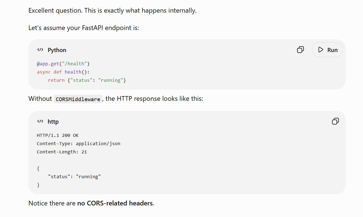Screen dimensions: 363x217
Task: Click the Content-Type application/json header line
Action: [78, 143]
